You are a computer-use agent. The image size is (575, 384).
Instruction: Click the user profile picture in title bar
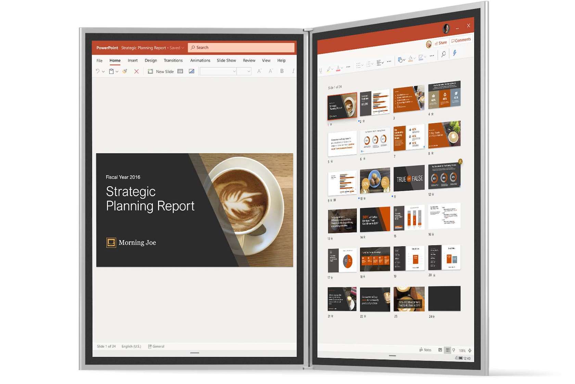(x=446, y=29)
